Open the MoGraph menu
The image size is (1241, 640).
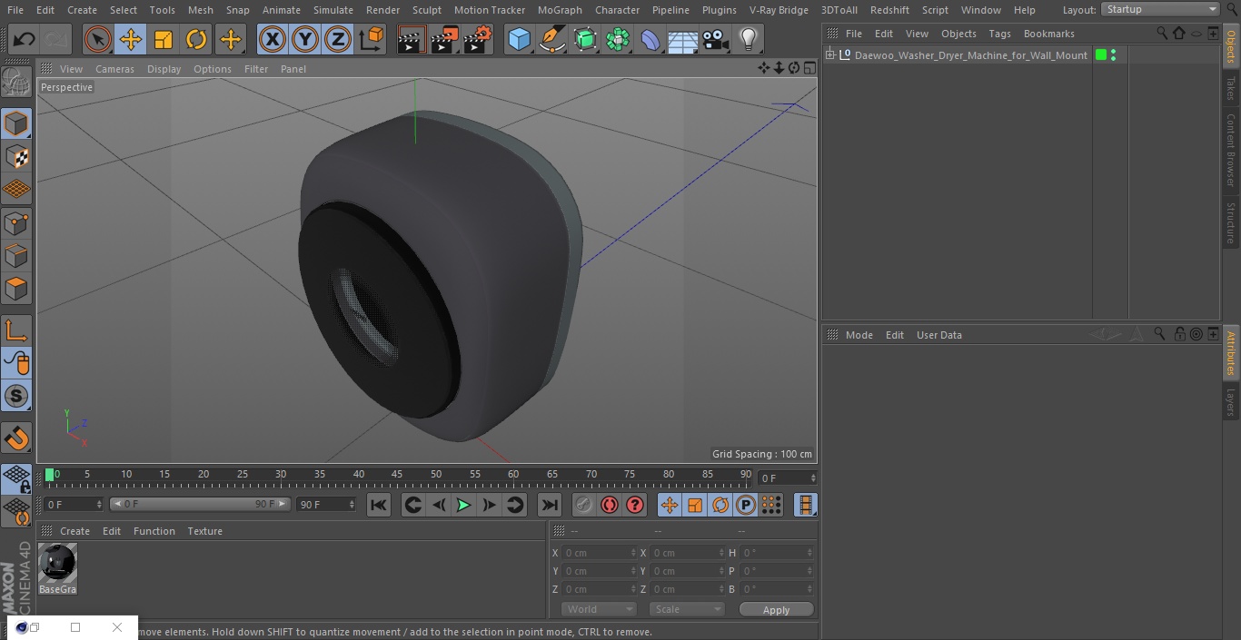560,10
